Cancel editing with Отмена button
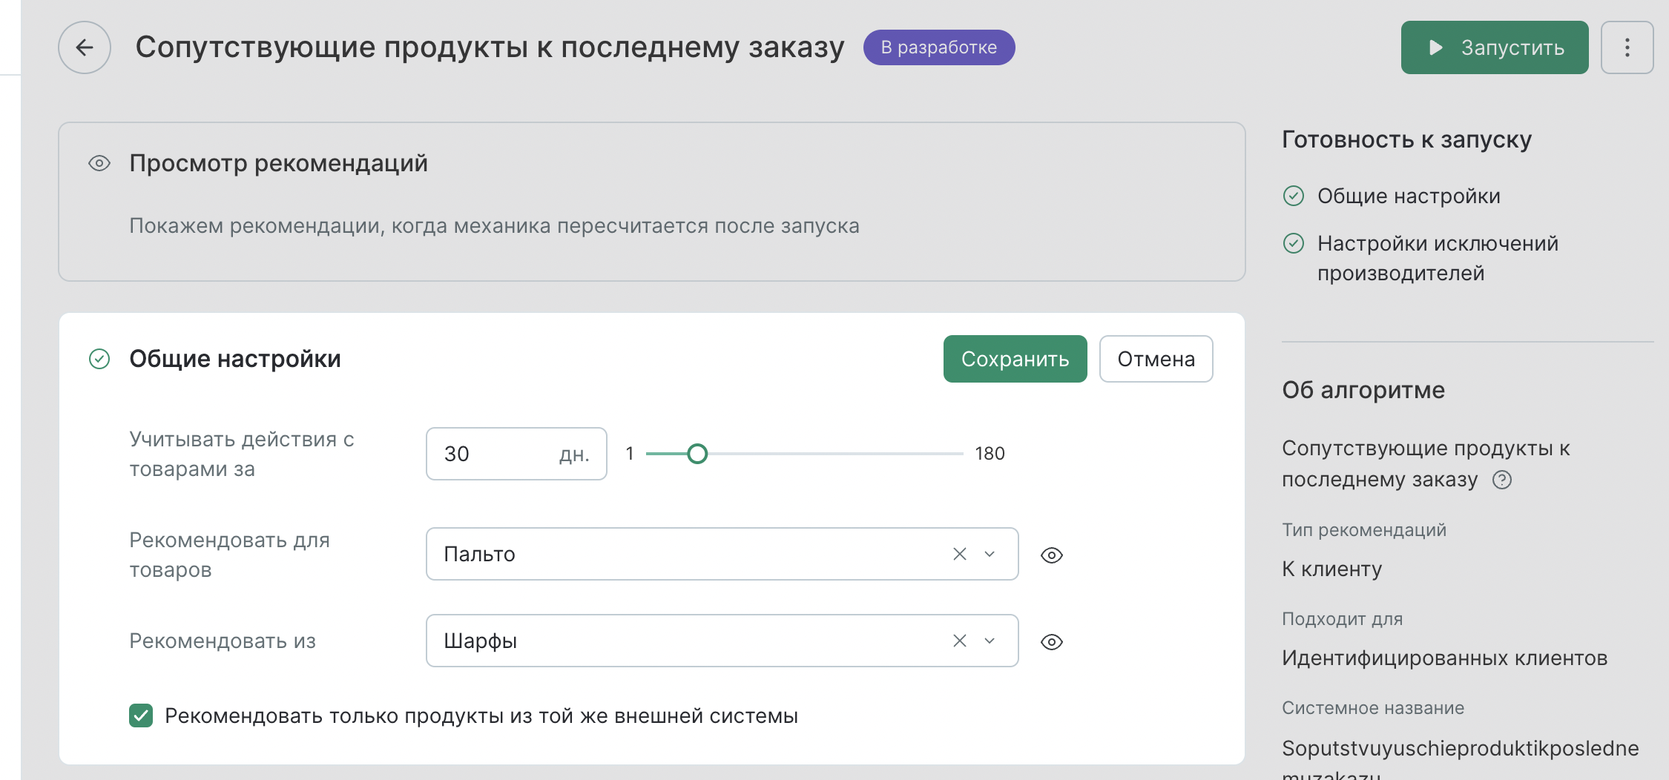1669x780 pixels. 1156,359
